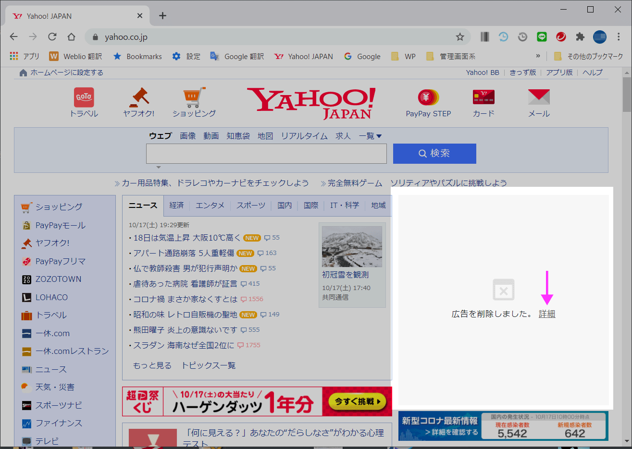Click the blue search button
Viewport: 632px width, 449px height.
point(434,154)
